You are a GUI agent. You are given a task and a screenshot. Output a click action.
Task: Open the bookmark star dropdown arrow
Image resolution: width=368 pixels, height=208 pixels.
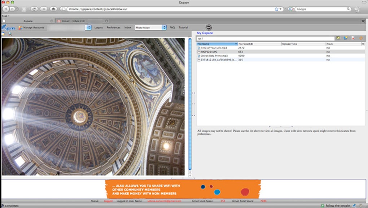280,9
